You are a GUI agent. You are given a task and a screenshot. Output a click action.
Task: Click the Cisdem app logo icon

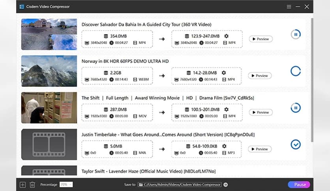(22, 7)
